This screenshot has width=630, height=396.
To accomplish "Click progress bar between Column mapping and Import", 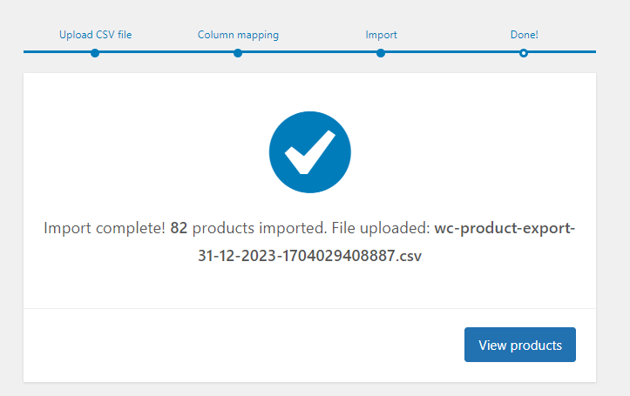I will [309, 51].
